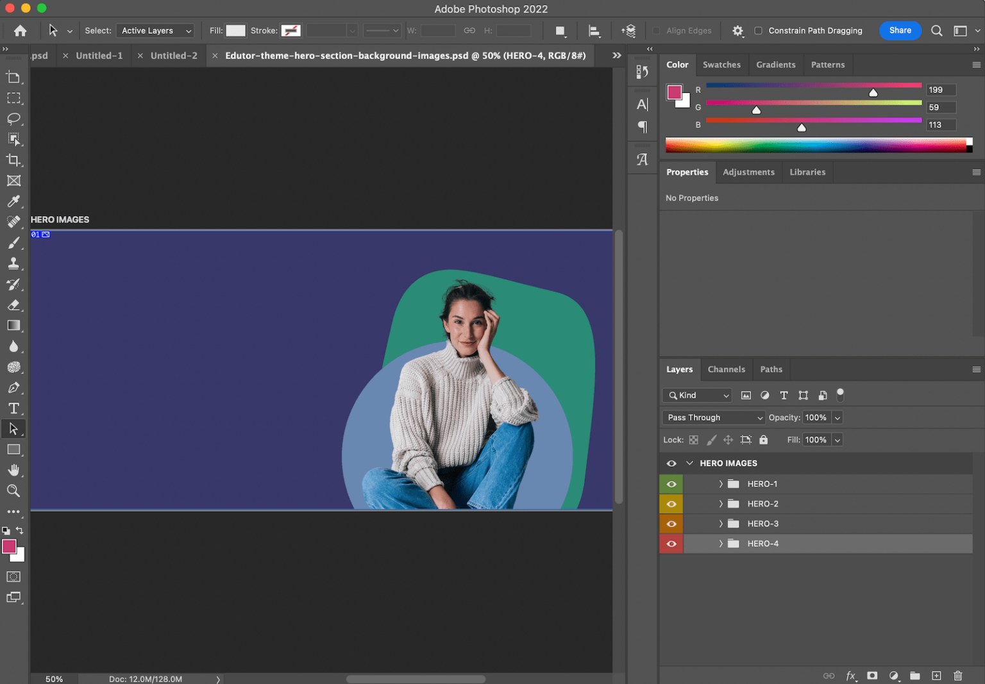This screenshot has height=684, width=985.
Task: Toggle visibility of HERO-4 group
Action: [671, 544]
